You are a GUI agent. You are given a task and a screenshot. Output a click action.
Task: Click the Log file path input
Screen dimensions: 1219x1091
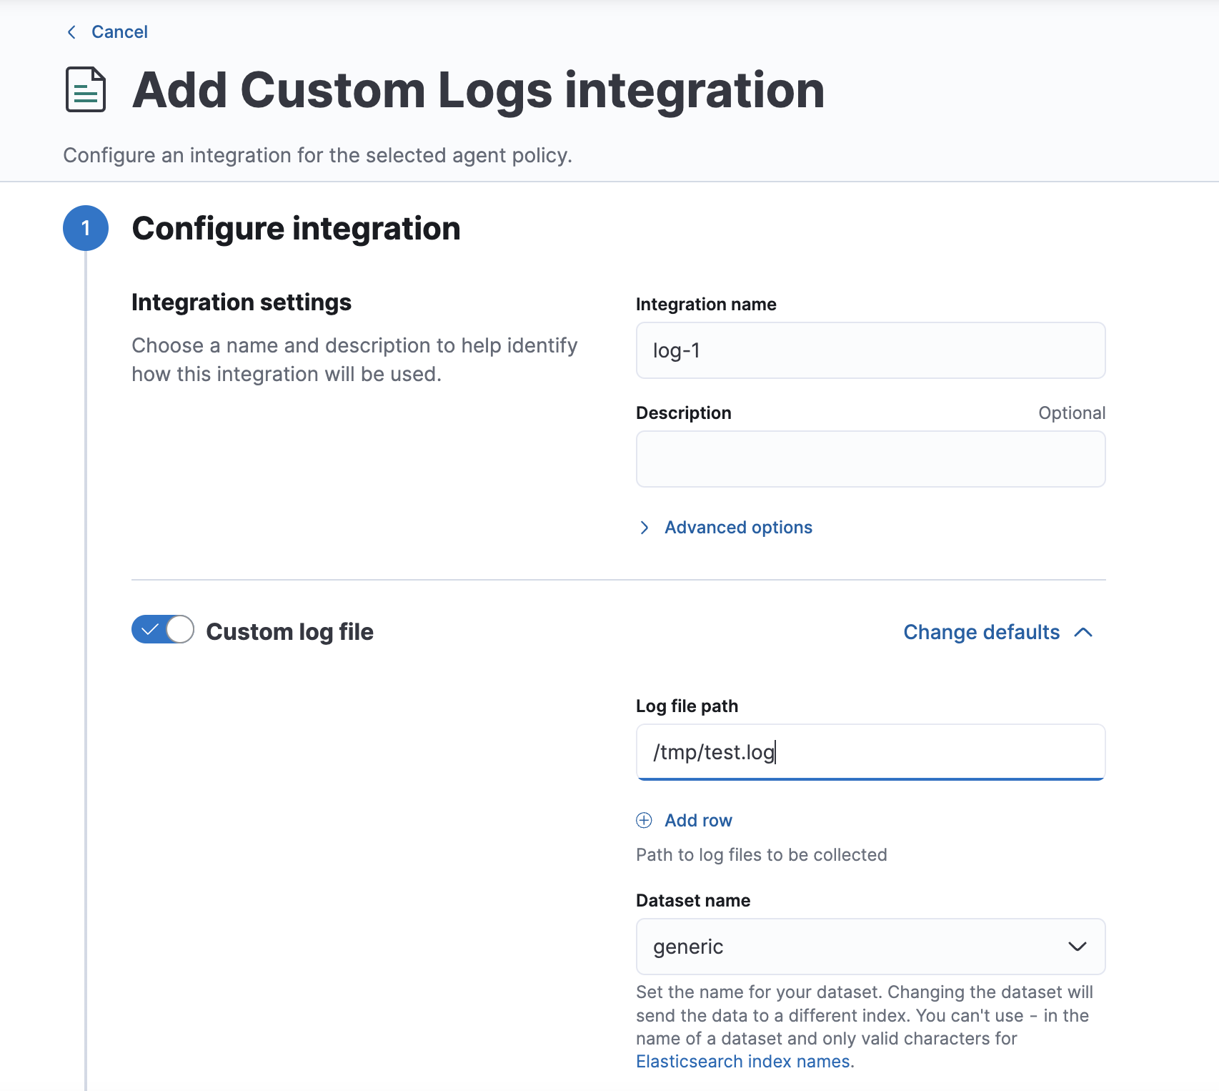[x=870, y=752]
